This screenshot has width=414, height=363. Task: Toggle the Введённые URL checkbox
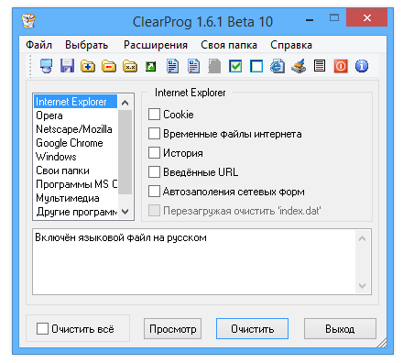[154, 172]
